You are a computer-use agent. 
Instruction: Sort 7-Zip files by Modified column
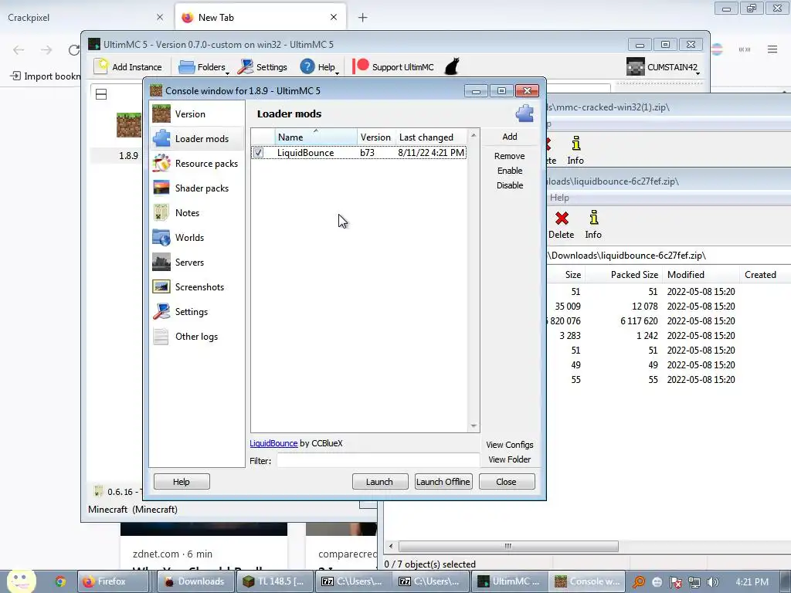point(701,275)
